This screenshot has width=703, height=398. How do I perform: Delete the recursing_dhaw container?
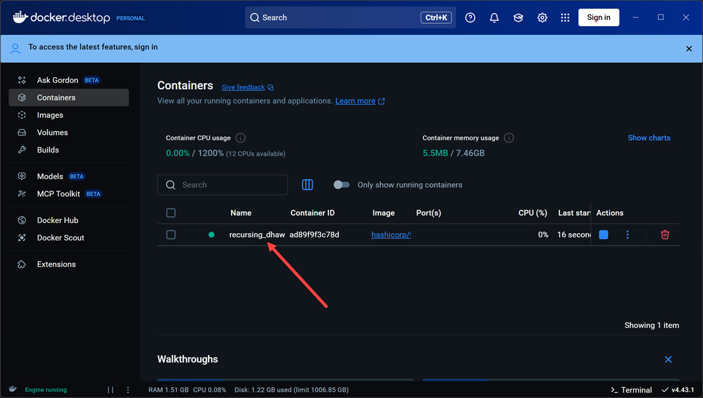(665, 235)
